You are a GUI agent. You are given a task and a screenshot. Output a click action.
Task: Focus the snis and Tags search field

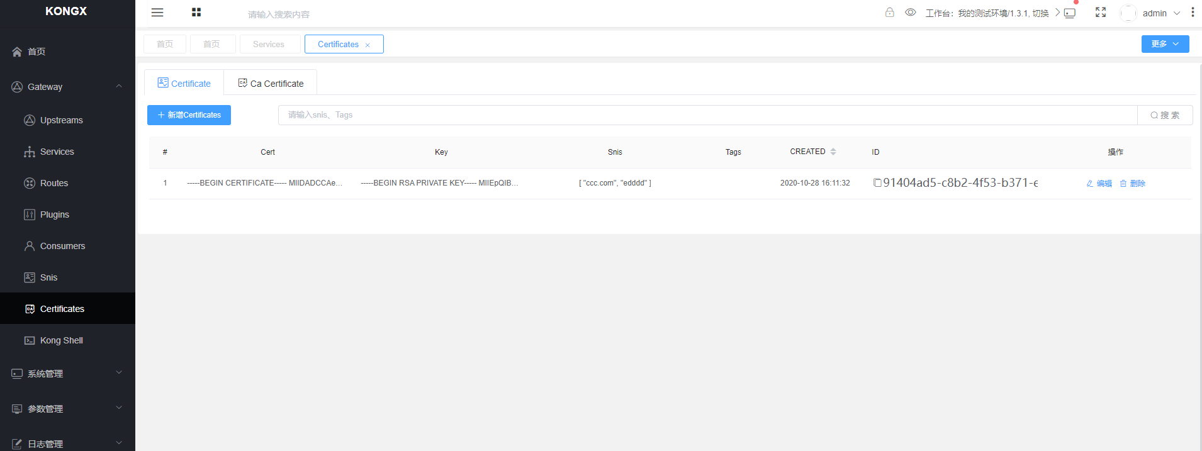click(707, 115)
